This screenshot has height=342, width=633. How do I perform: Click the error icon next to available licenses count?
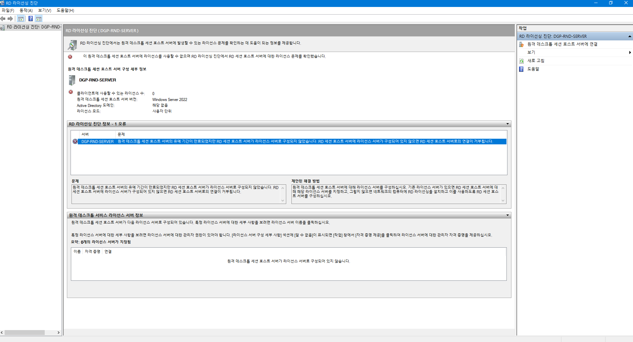click(71, 92)
